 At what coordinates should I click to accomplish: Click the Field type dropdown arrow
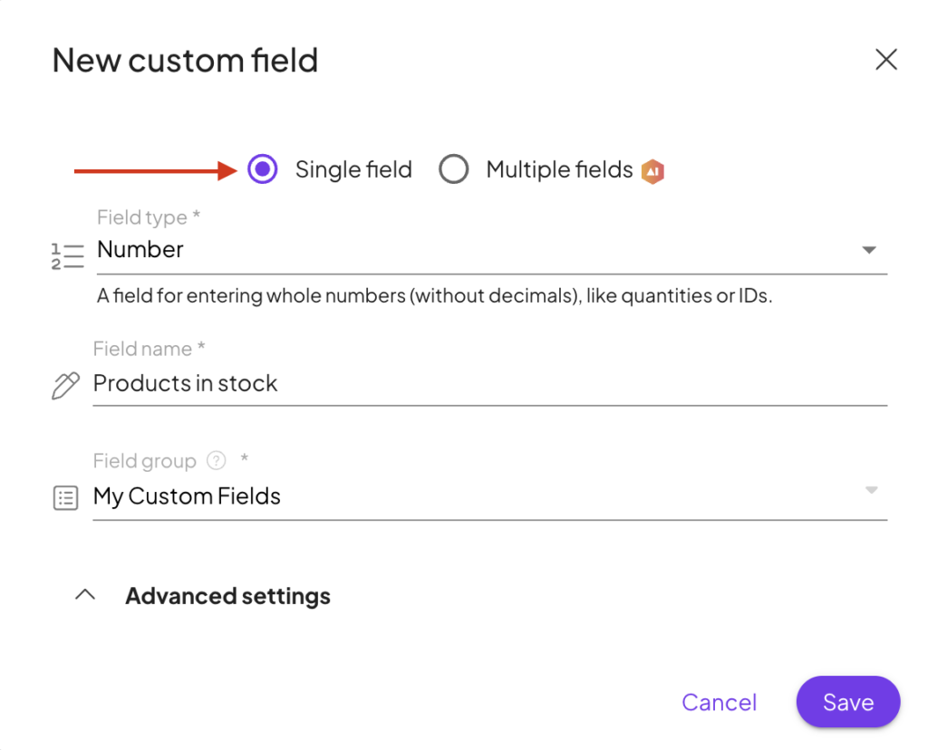point(868,250)
